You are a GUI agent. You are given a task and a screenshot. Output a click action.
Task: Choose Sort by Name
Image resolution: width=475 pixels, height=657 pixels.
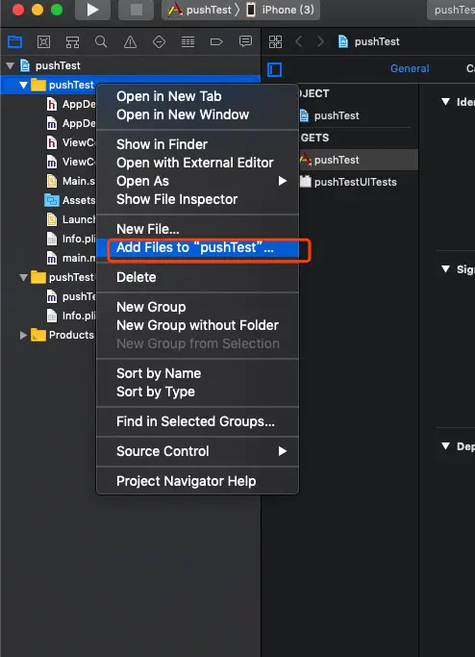197,373
